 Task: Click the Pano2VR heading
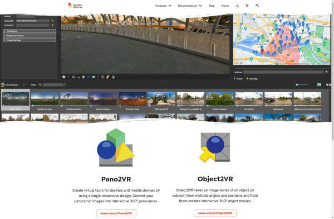[x=116, y=179]
